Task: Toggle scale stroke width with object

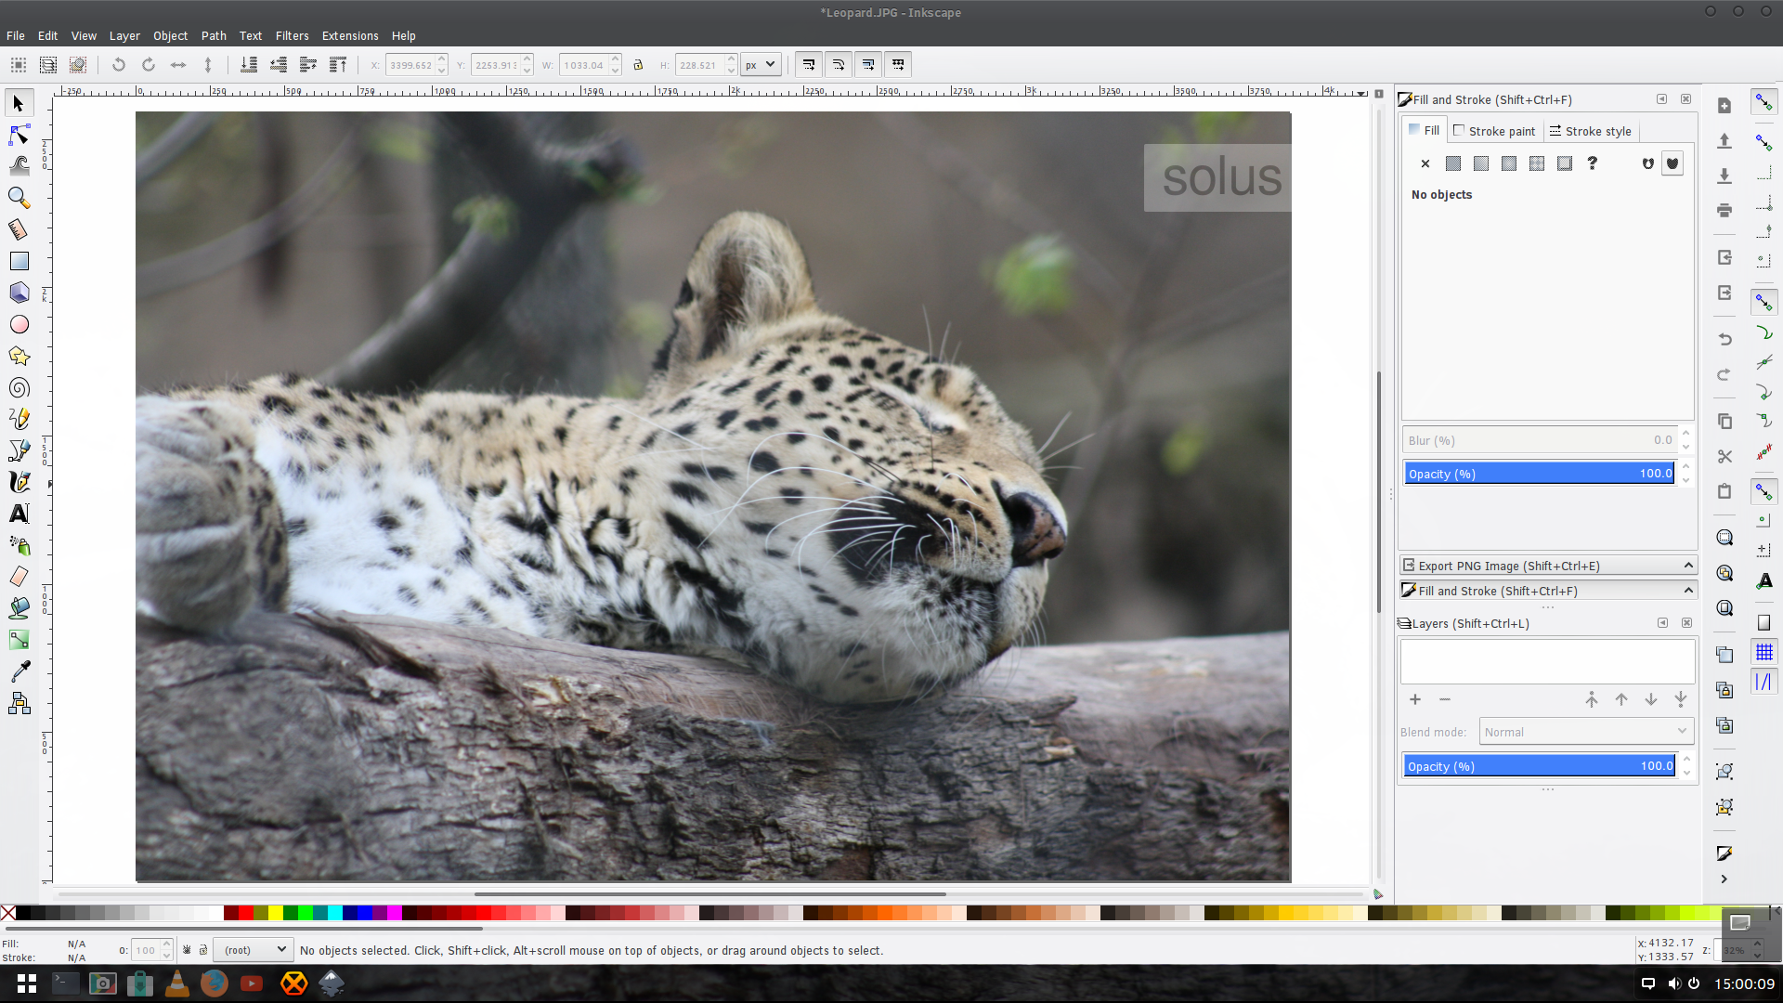Action: (809, 65)
